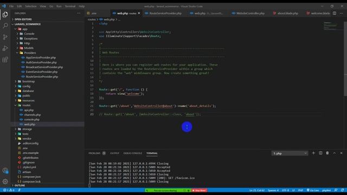The width and height of the screenshot is (347, 195).
Task: Open Explorer more actions ellipsis
Action: (x=79, y=13)
